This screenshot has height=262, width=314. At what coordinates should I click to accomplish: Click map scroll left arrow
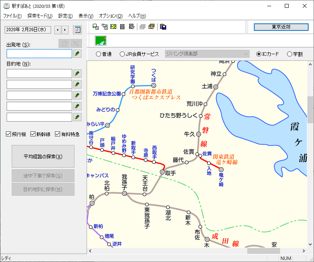tap(90, 251)
